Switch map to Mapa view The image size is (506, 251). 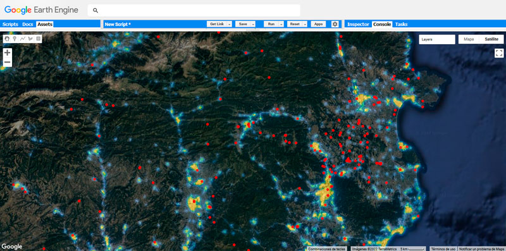pos(469,39)
